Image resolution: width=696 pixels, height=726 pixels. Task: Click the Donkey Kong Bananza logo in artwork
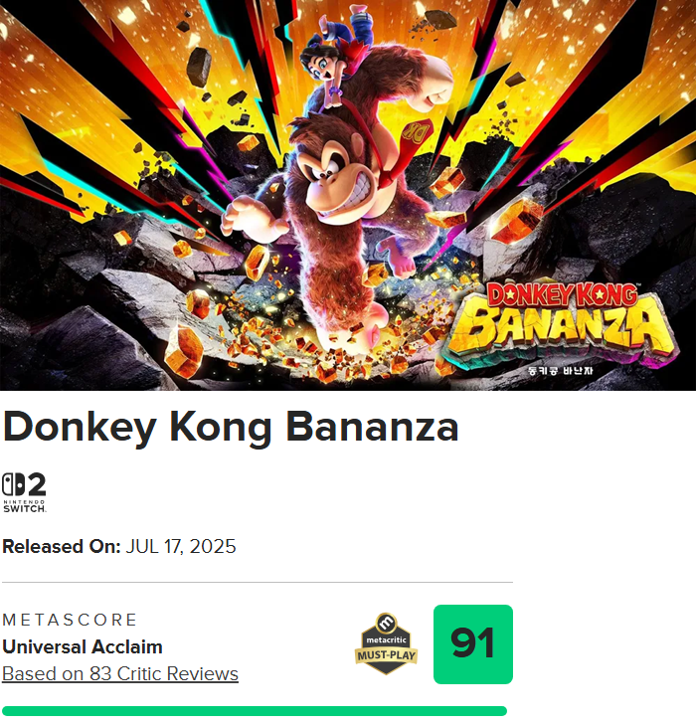[x=562, y=324]
